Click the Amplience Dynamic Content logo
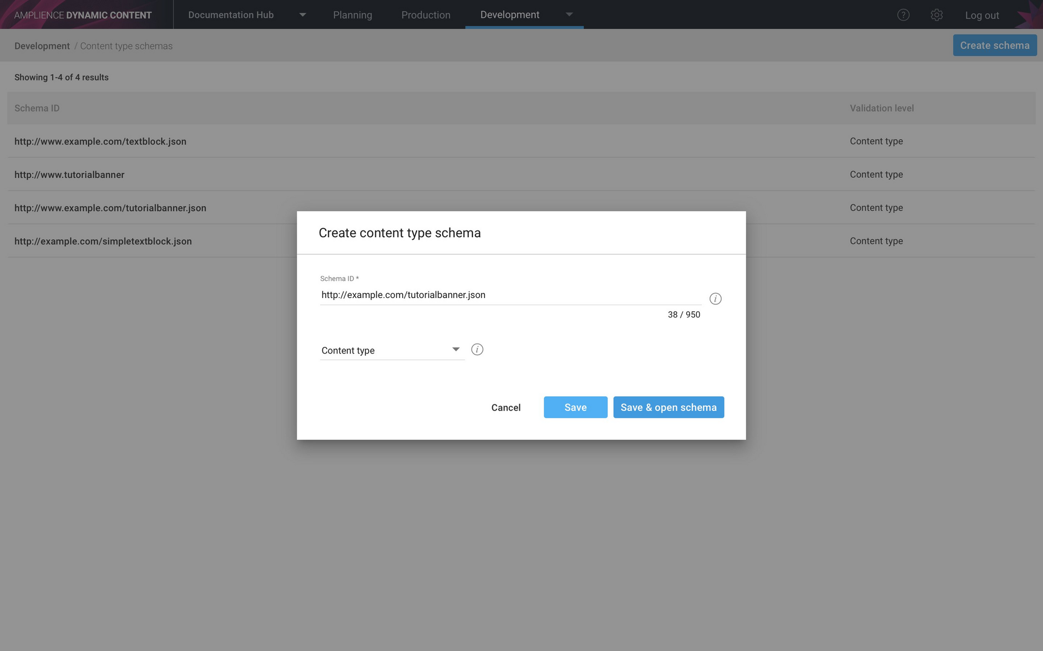 pyautogui.click(x=82, y=14)
